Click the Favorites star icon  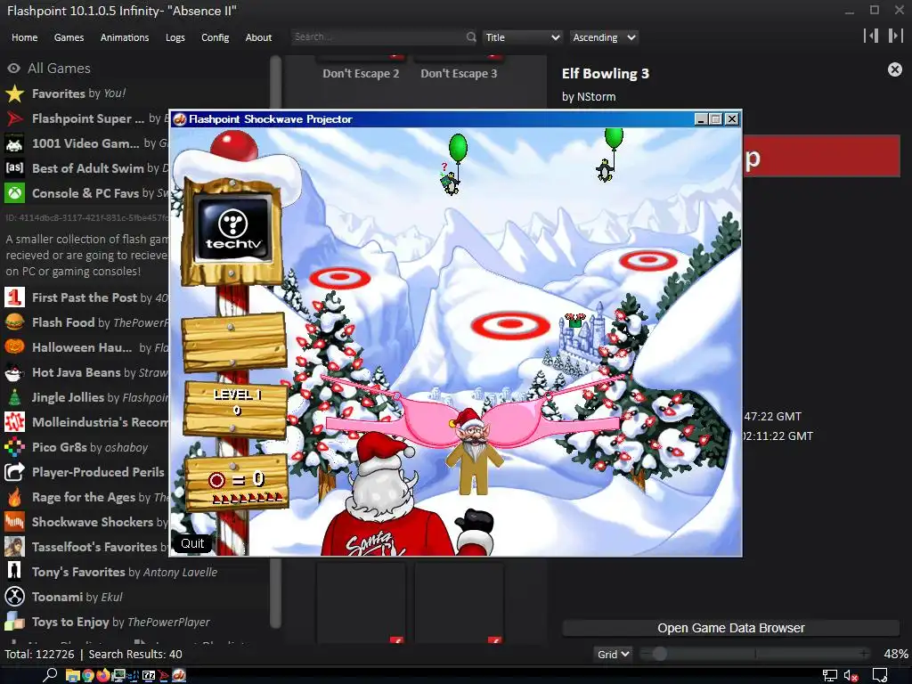click(x=14, y=94)
